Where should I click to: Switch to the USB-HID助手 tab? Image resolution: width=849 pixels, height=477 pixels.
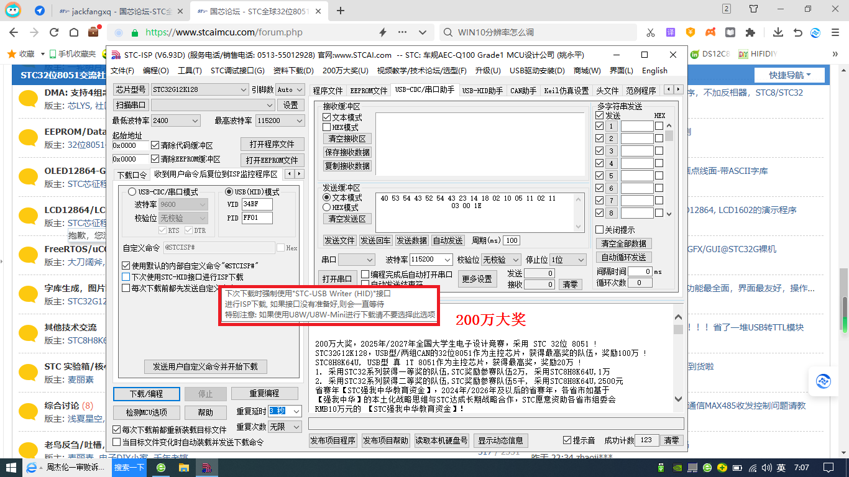tap(482, 91)
